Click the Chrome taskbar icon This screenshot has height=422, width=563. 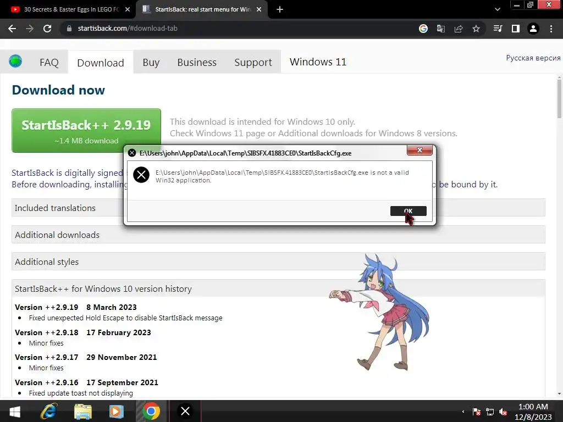point(151,411)
